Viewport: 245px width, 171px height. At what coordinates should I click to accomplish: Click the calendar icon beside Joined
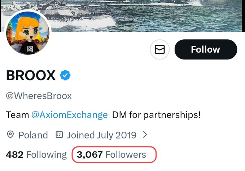click(59, 135)
